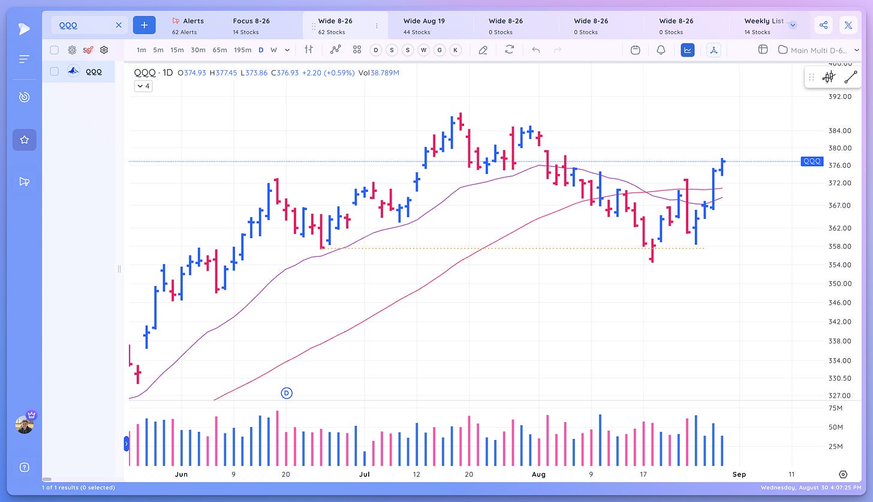Open the indicators line-graph icon
Screen dimensions: 873x502
(x=336, y=50)
